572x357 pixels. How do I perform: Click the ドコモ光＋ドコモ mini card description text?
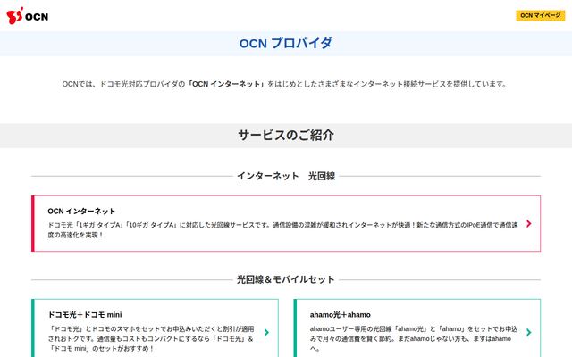(x=151, y=339)
